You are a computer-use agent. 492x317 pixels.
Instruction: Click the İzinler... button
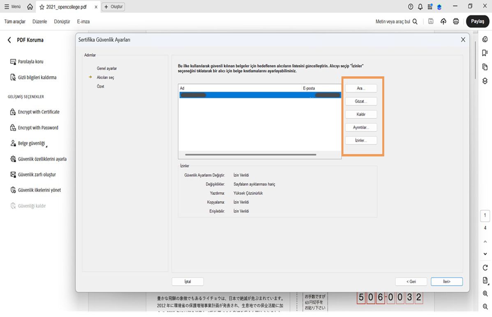click(361, 141)
